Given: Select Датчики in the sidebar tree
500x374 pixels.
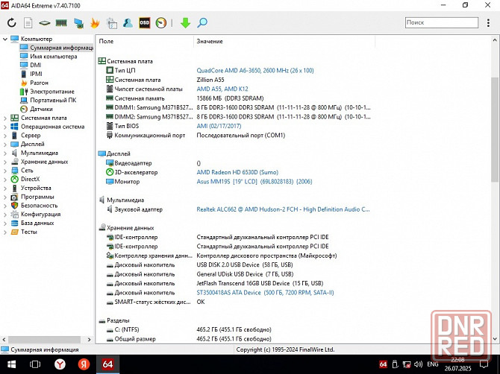Looking at the screenshot, I should [x=41, y=109].
